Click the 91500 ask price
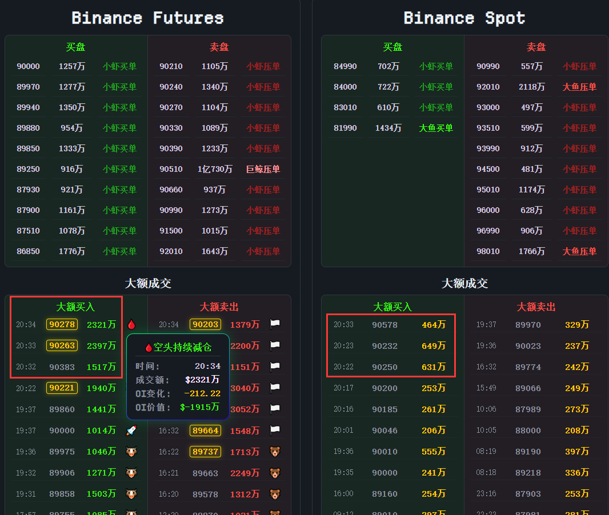The image size is (609, 515). pos(171,231)
